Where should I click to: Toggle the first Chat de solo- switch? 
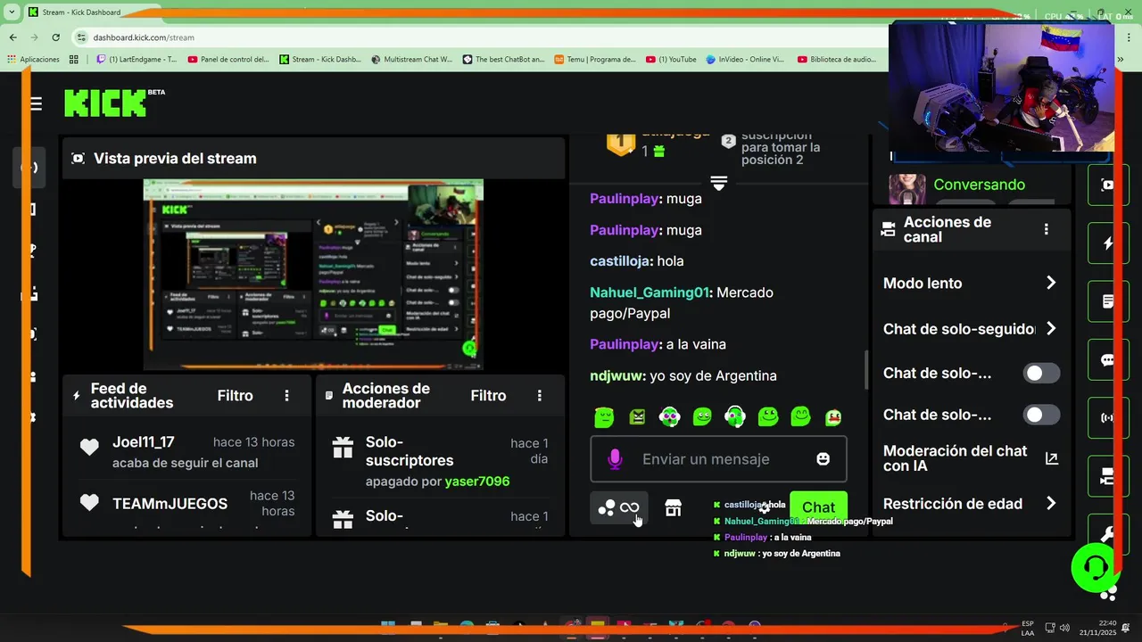tap(1041, 374)
